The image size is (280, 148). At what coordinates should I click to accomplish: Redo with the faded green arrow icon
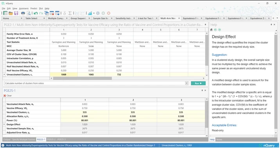tap(41, 13)
